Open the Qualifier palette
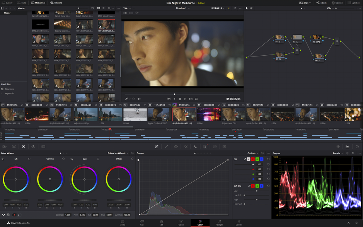The image size is (363, 227). (x=167, y=147)
